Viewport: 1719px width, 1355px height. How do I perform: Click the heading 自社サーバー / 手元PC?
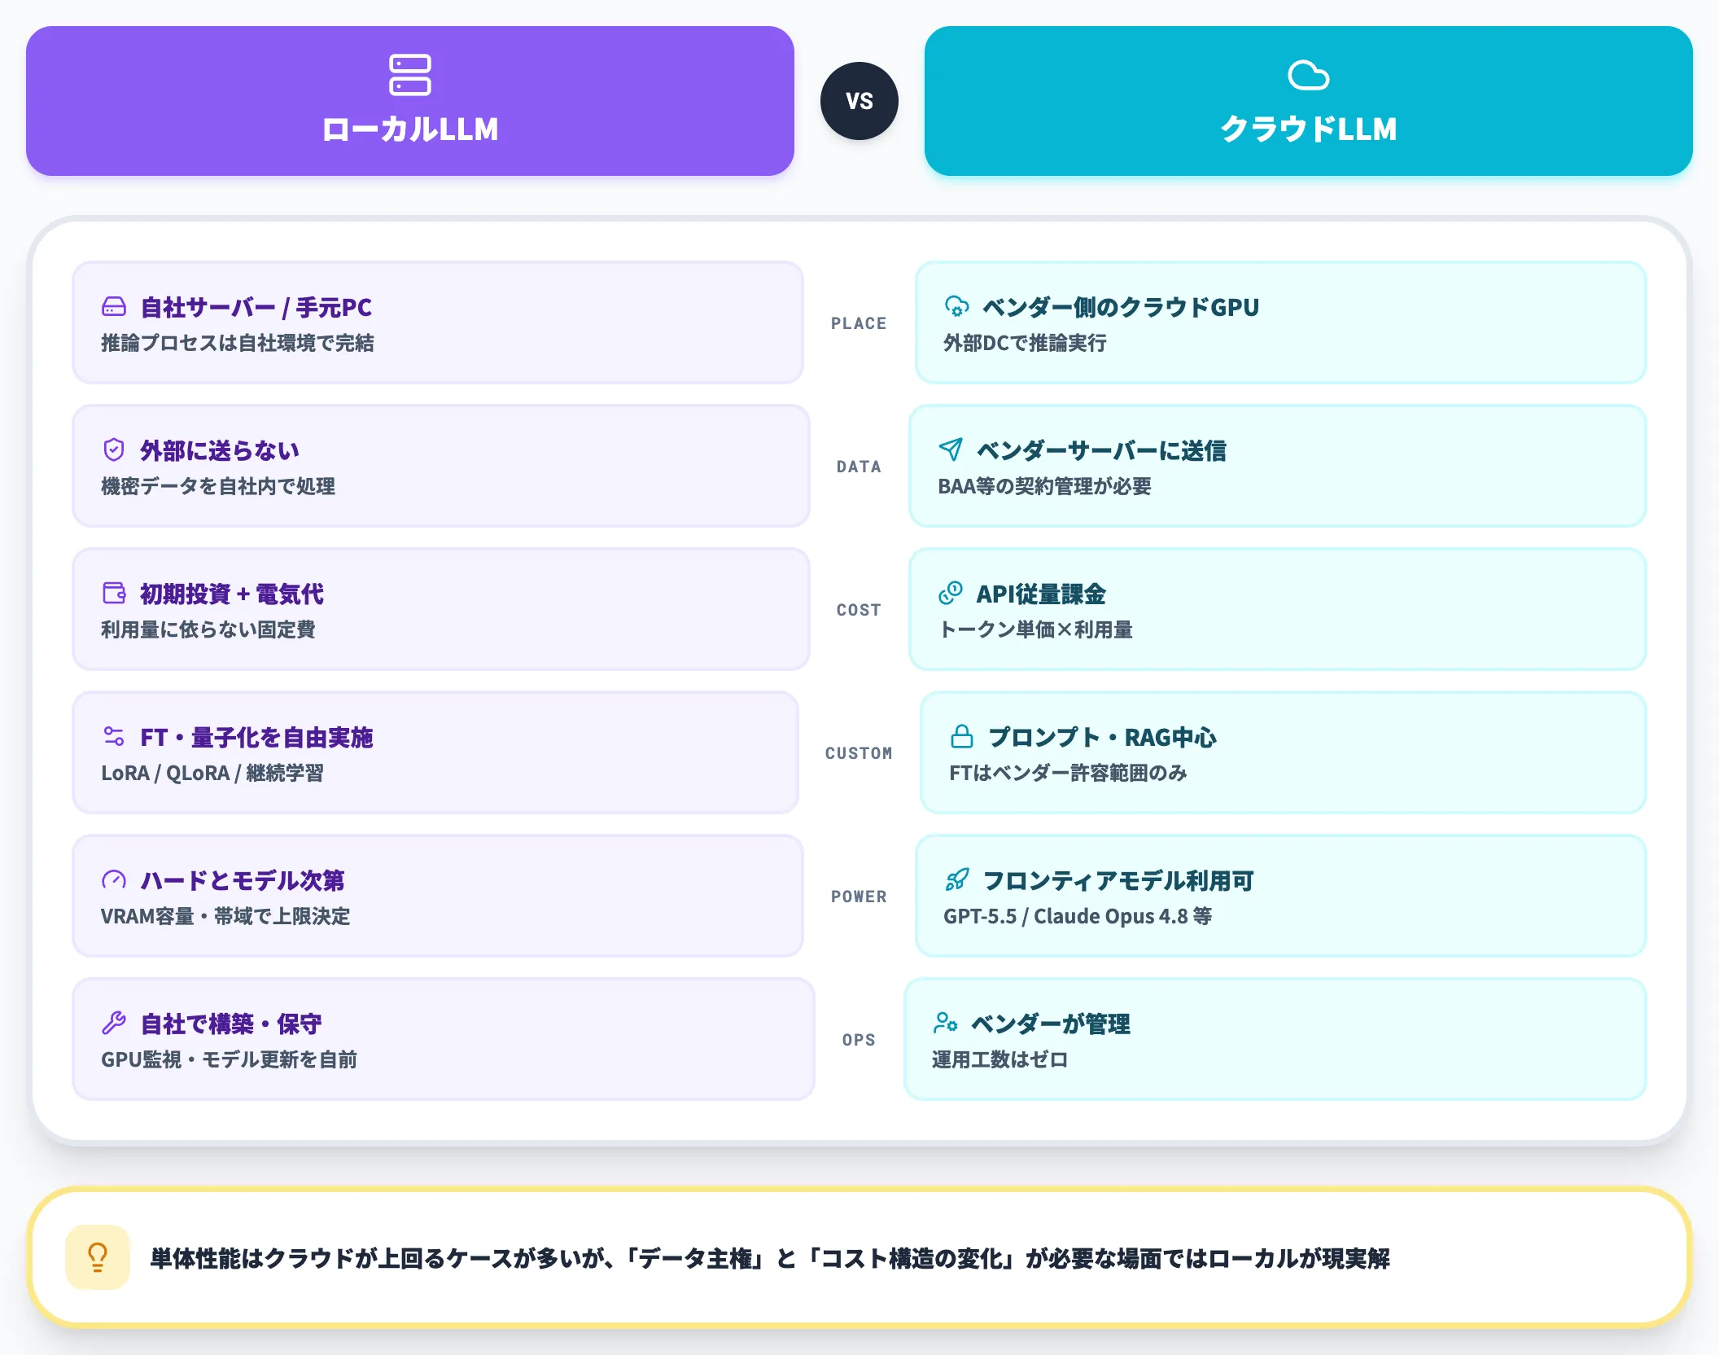point(256,308)
